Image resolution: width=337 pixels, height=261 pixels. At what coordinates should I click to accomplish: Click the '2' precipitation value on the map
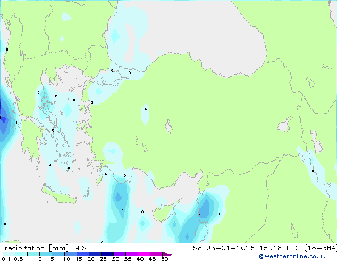[123, 210]
